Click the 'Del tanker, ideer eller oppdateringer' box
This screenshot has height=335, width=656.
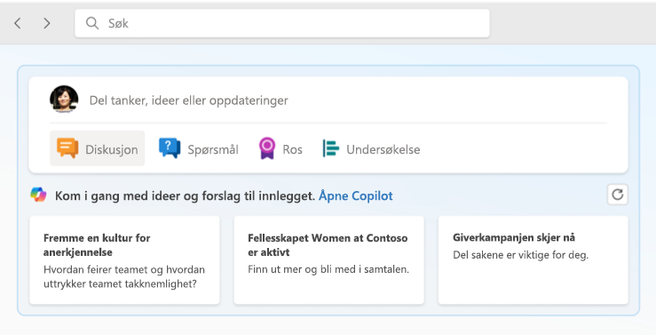tap(189, 100)
